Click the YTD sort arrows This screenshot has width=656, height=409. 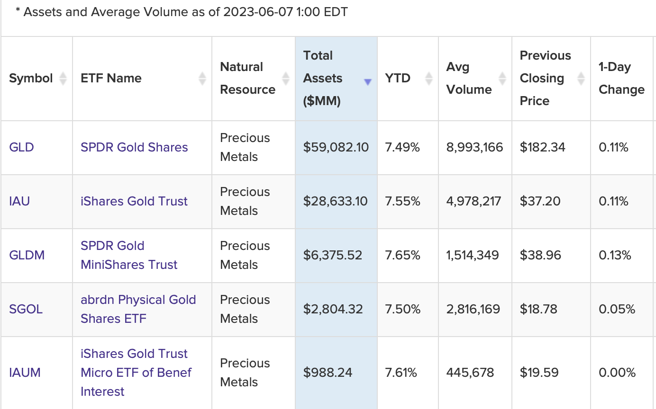click(429, 79)
